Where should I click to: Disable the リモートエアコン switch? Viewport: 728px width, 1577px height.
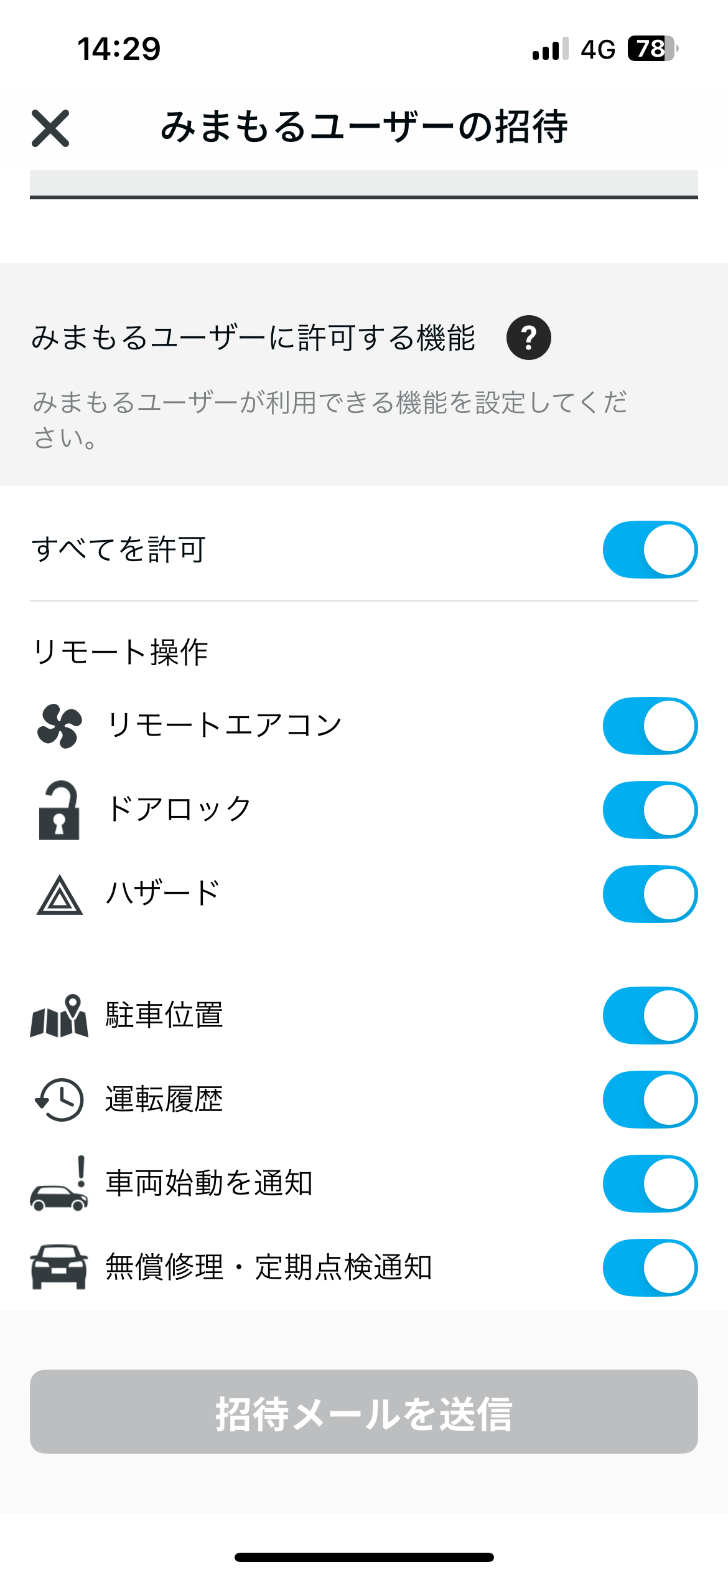(650, 726)
